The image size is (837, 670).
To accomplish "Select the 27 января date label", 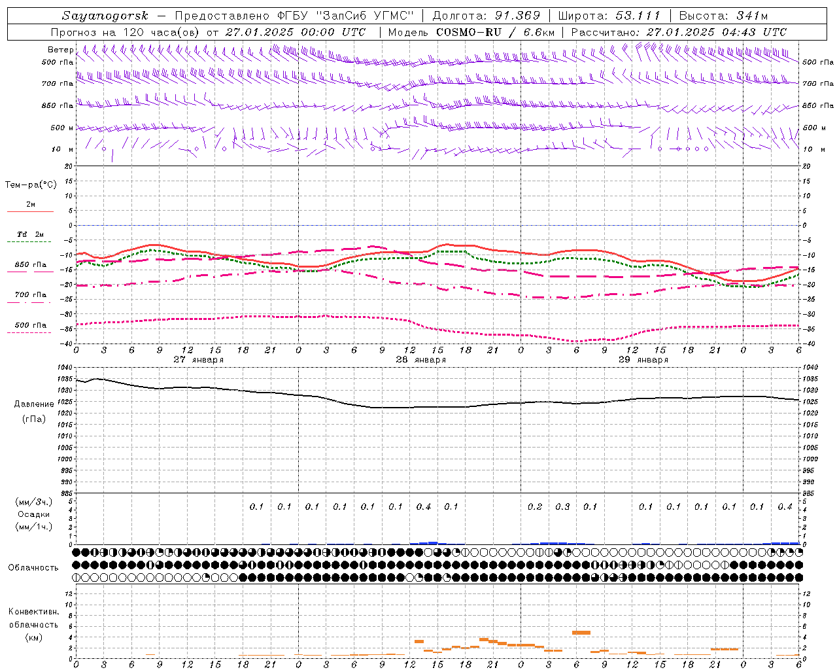I will pos(199,360).
